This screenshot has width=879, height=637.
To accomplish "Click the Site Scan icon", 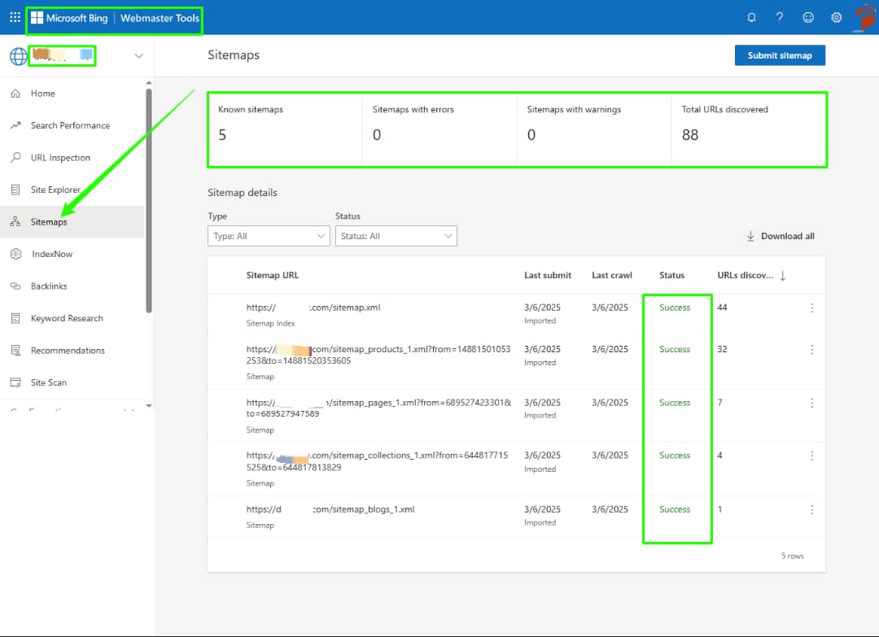I will point(15,382).
